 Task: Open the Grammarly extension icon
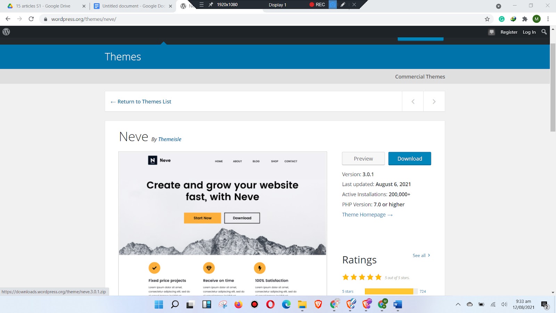(x=502, y=19)
